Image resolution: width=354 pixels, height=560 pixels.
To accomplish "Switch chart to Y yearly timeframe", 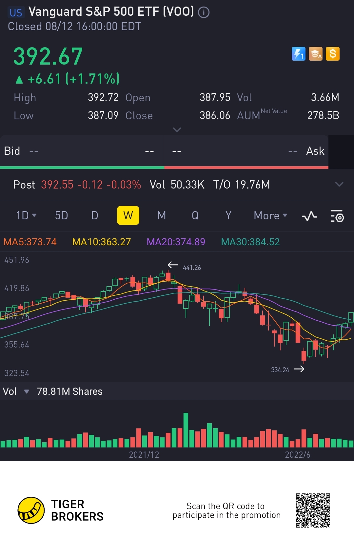I will (x=228, y=215).
